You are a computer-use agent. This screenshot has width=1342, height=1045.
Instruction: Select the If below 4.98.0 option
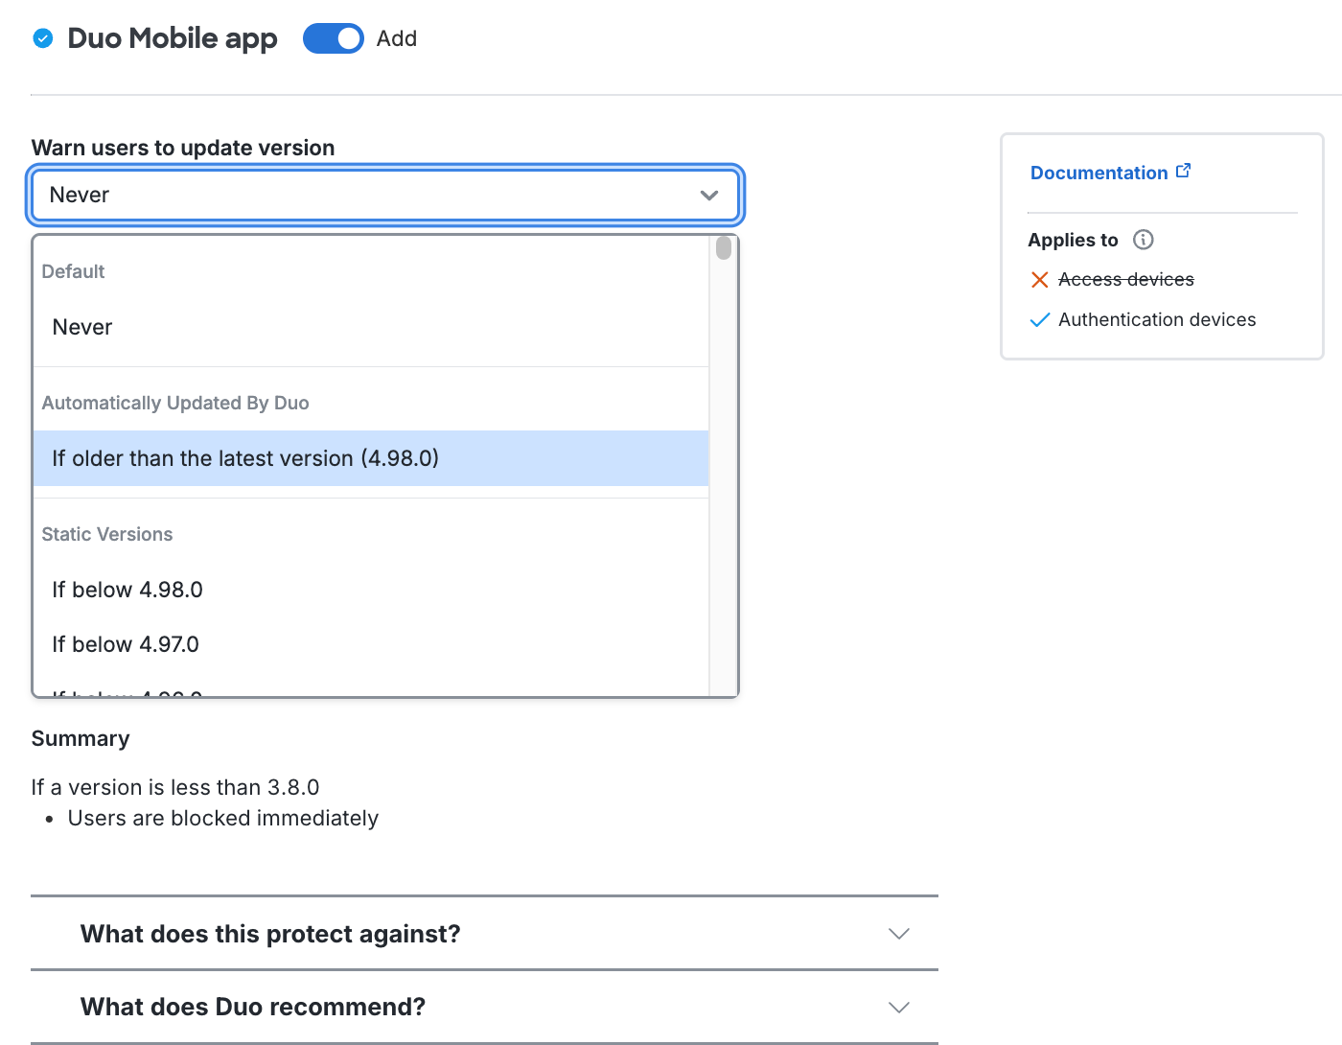127,589
